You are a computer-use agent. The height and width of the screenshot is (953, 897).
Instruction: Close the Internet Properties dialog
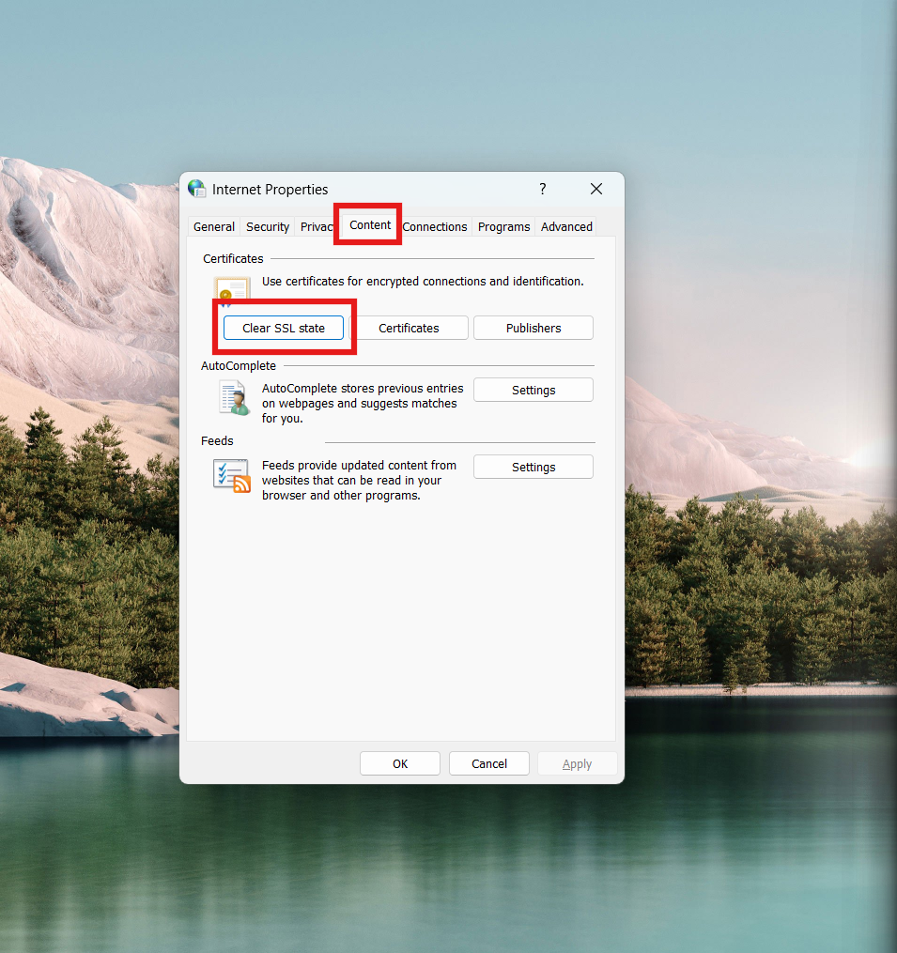[x=596, y=189]
